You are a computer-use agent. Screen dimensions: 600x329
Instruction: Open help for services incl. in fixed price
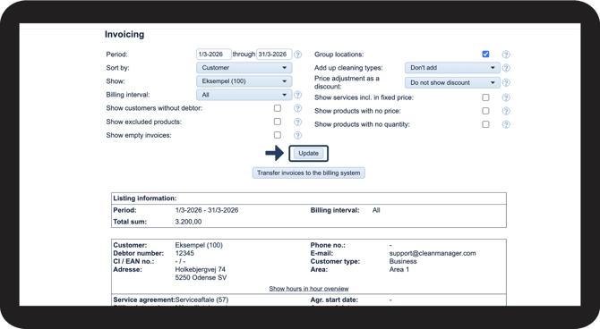coord(506,97)
